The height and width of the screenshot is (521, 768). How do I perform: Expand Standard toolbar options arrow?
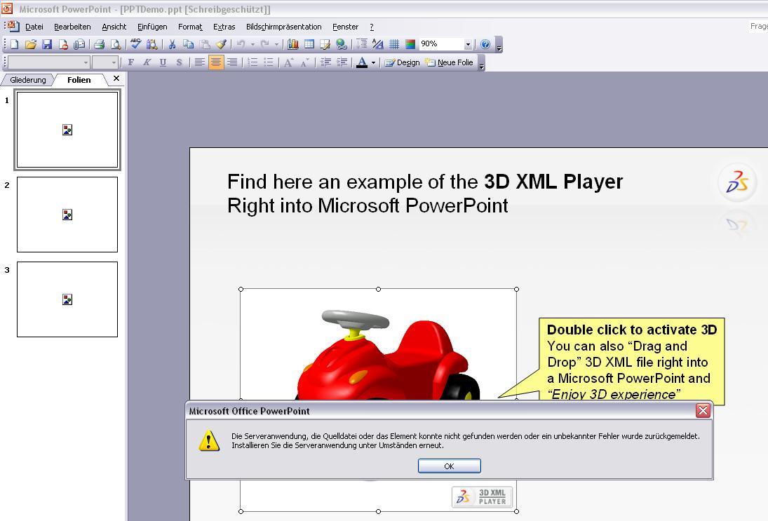499,45
